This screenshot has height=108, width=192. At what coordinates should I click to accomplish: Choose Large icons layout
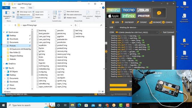point(38,12)
